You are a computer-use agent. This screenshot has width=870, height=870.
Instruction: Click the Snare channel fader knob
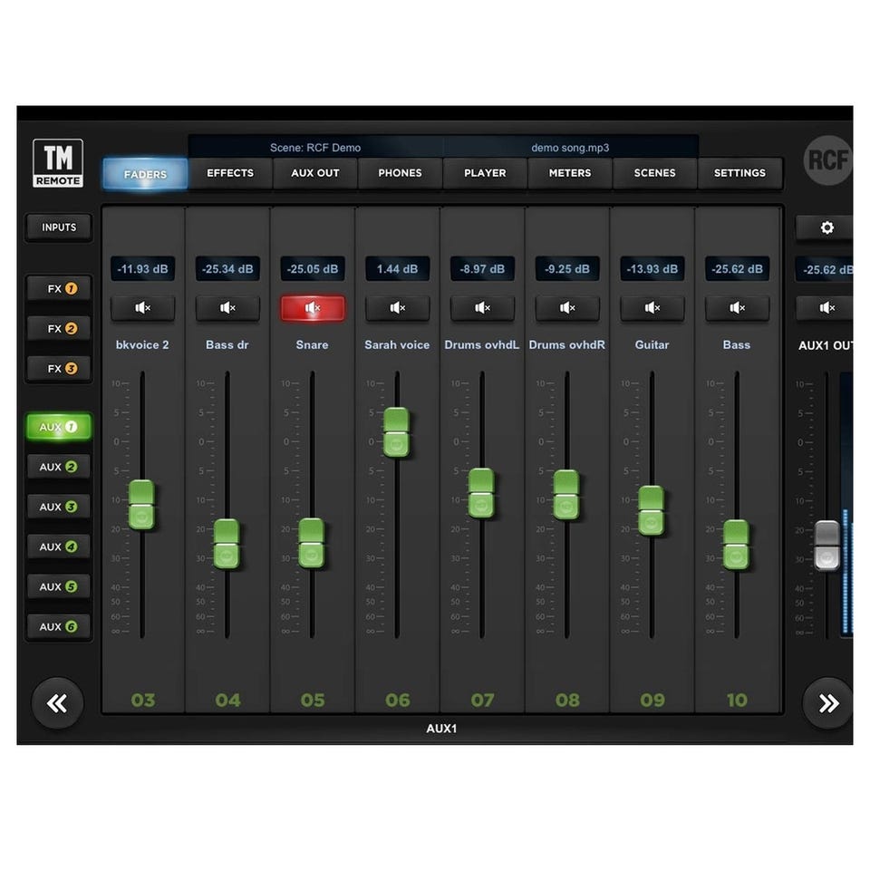point(311,543)
